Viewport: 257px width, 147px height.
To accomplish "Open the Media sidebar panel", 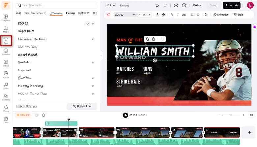I will tap(6, 29).
